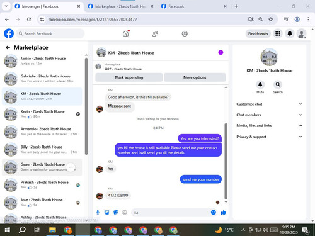Open the Groups icon in the top bar
Image resolution: width=315 pixels, height=236 pixels.
[x=185, y=33]
